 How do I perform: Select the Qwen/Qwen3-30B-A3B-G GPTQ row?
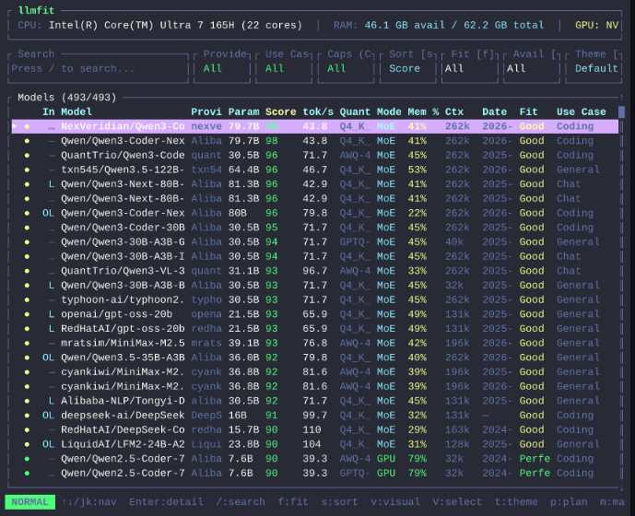315,241
